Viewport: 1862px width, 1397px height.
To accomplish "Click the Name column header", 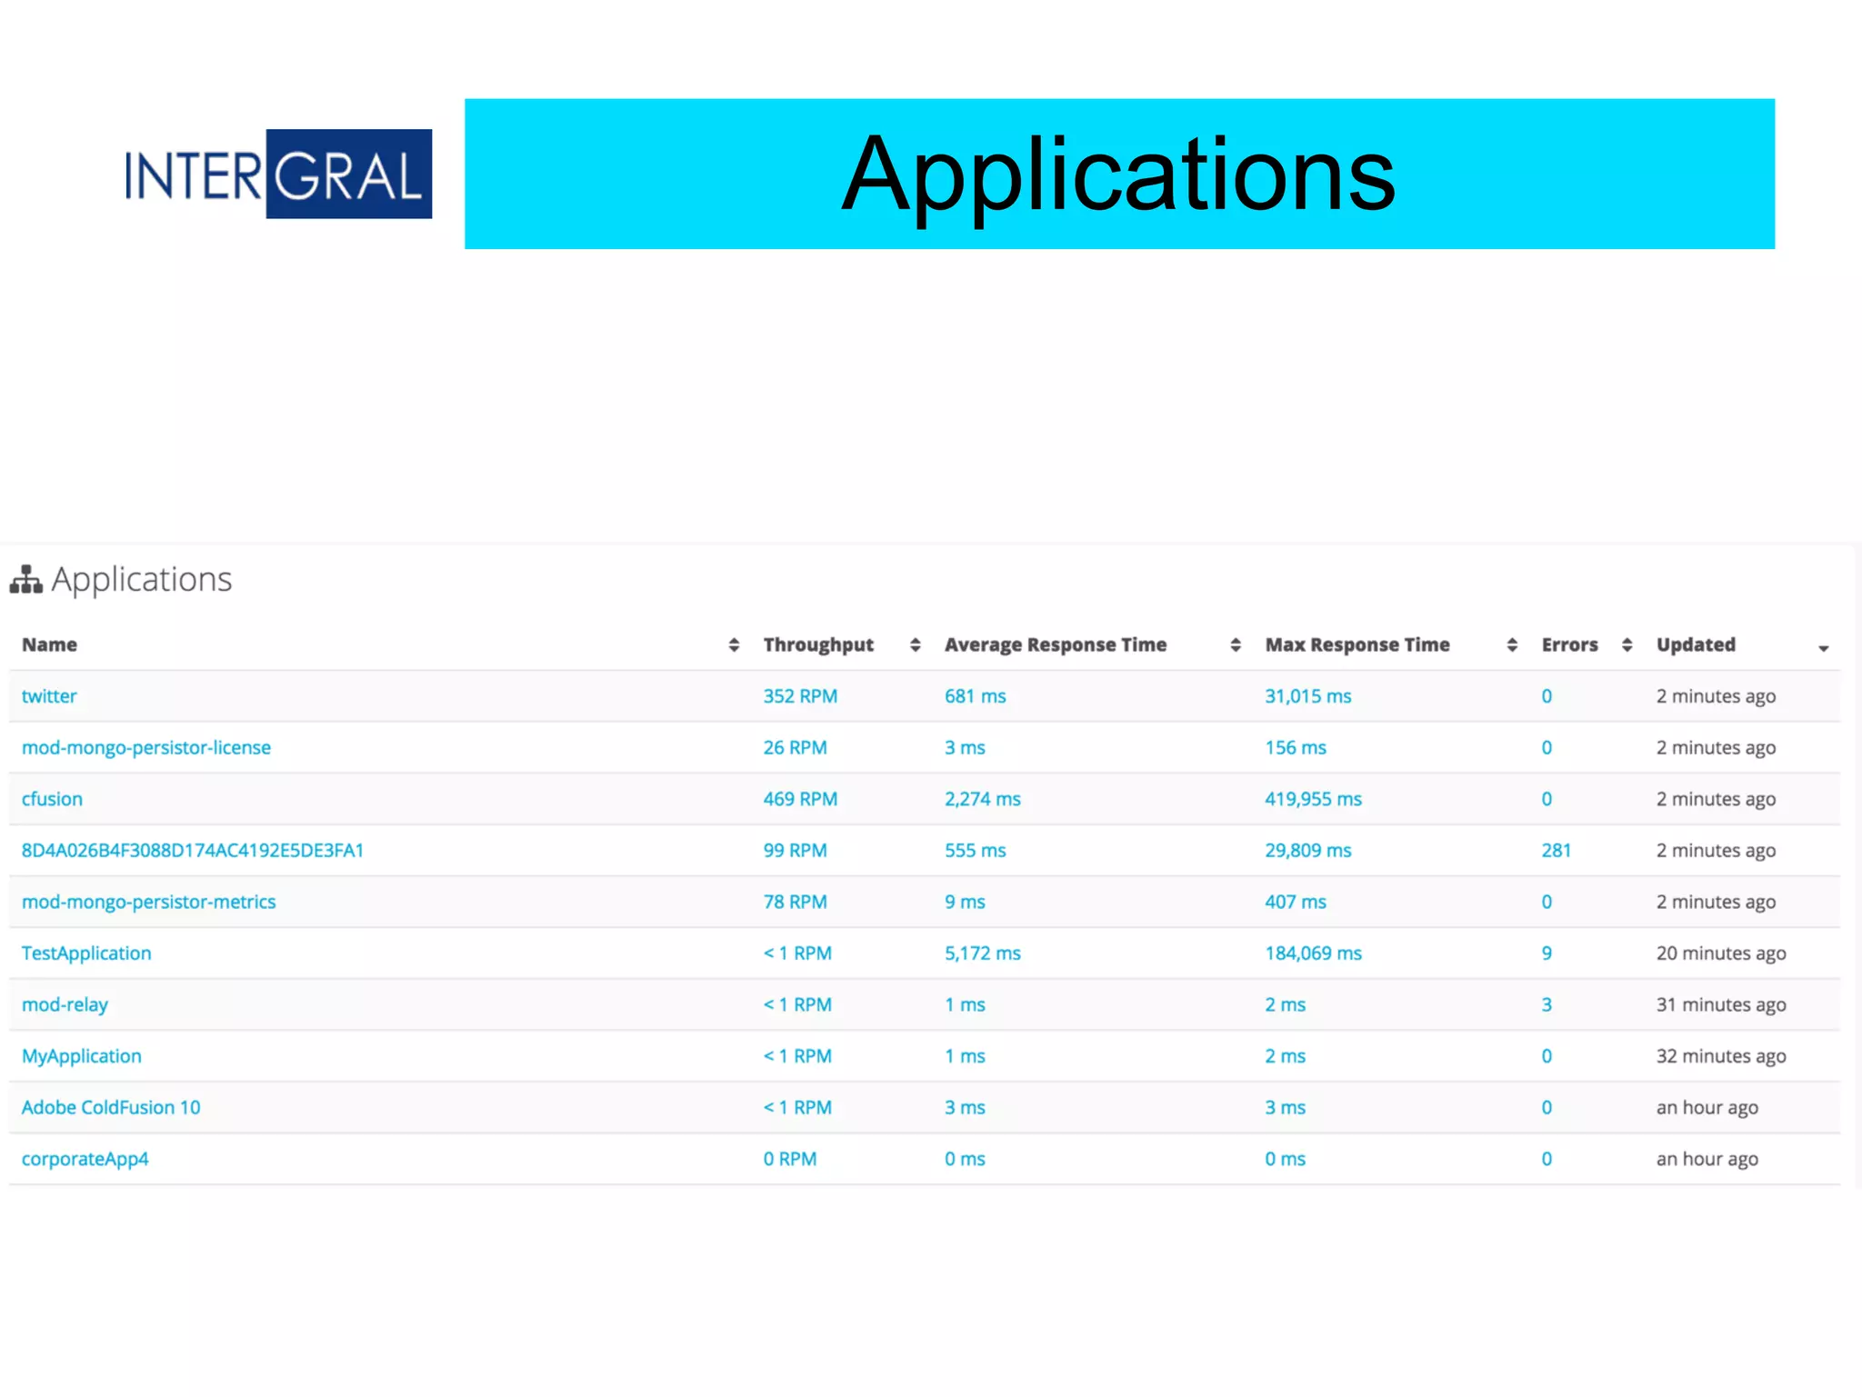I will tap(49, 644).
